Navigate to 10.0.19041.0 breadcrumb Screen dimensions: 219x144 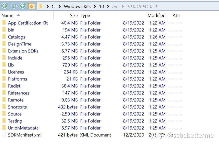coord(140,6)
